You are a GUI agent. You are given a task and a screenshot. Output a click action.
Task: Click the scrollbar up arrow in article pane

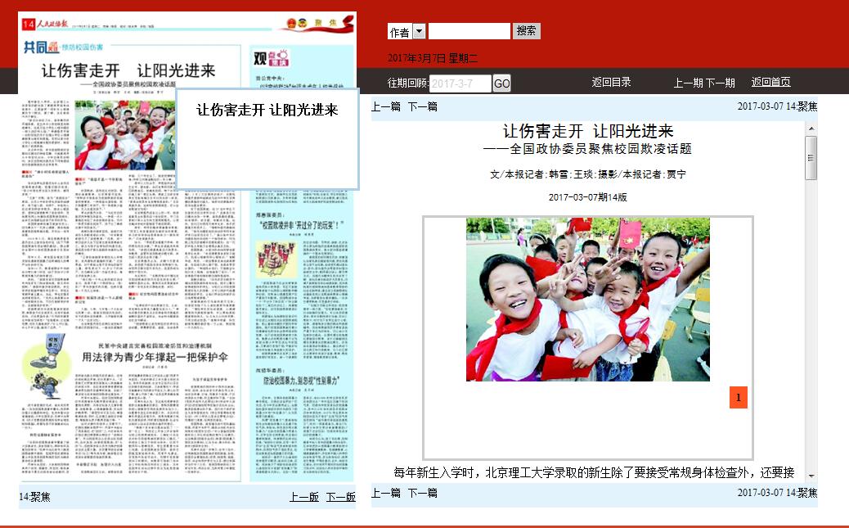pyautogui.click(x=811, y=128)
